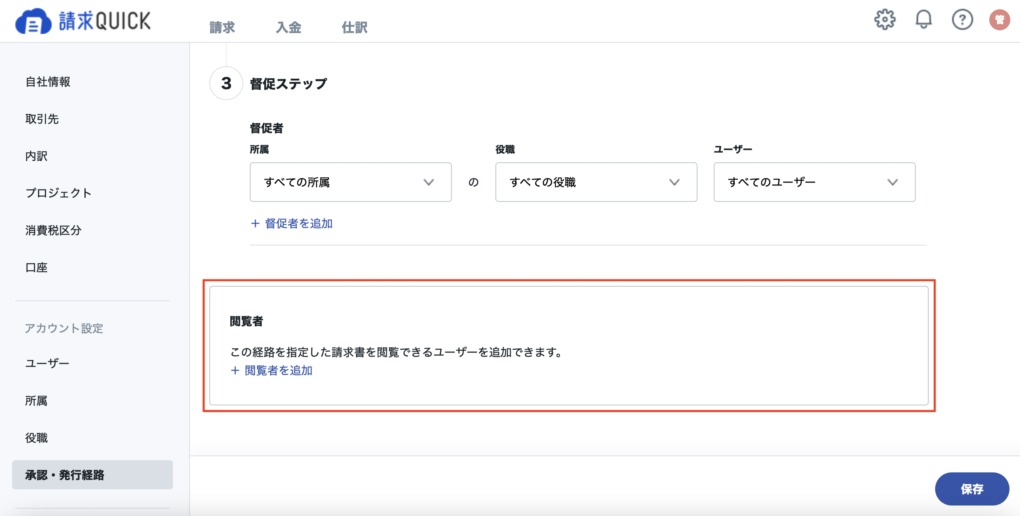Open the help question mark icon
Viewport: 1020px width, 516px height.
click(x=962, y=20)
